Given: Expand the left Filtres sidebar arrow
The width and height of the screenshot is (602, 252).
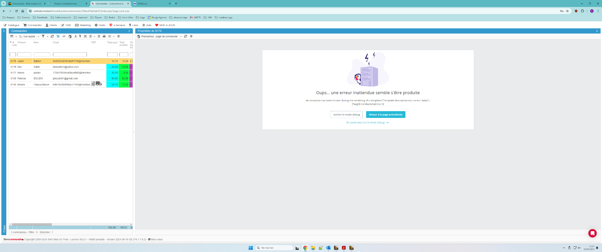Looking at the screenshot, I should tap(4, 31).
